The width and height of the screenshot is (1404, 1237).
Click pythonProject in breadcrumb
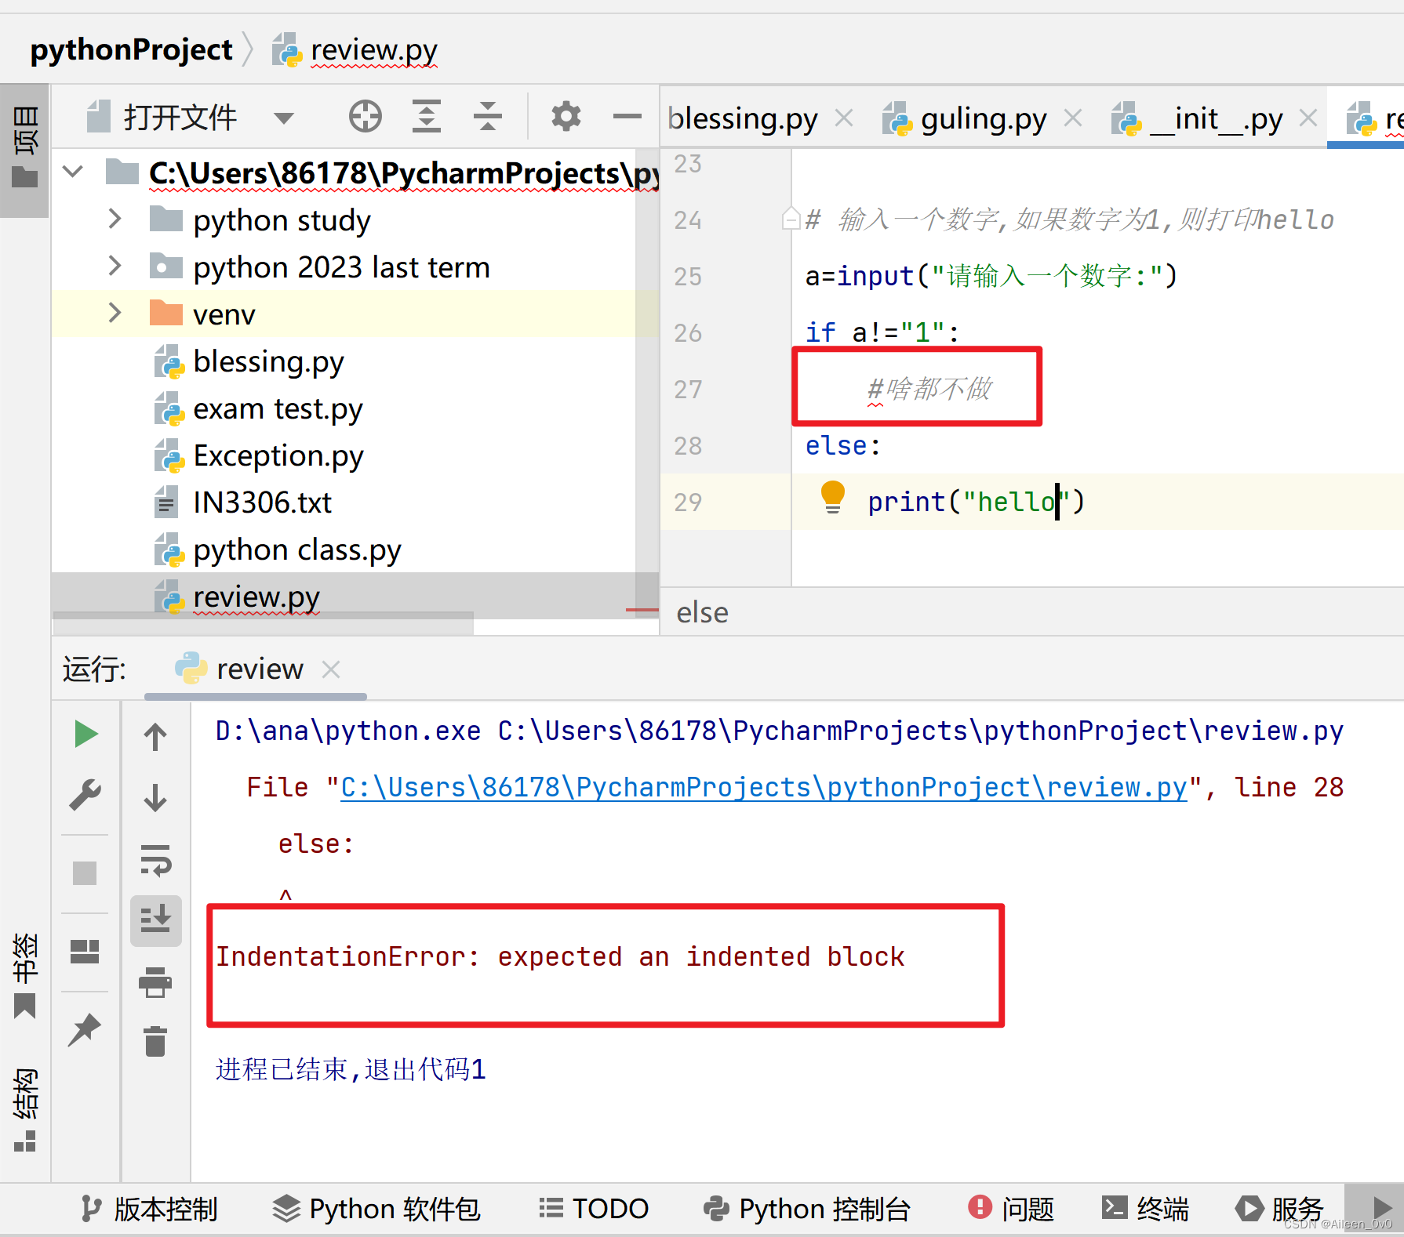click(131, 49)
